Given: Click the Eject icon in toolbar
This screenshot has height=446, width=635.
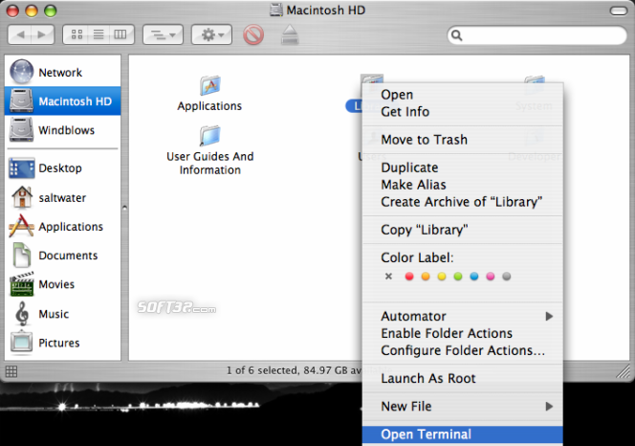Looking at the screenshot, I should coord(291,36).
